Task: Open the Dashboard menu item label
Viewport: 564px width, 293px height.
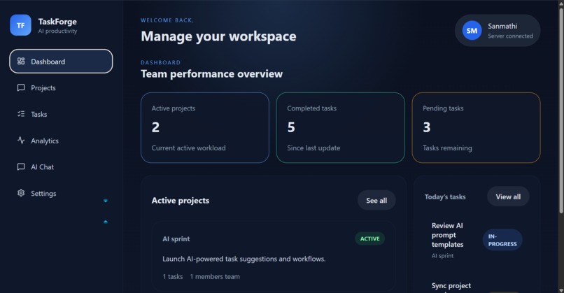Action: tap(48, 62)
